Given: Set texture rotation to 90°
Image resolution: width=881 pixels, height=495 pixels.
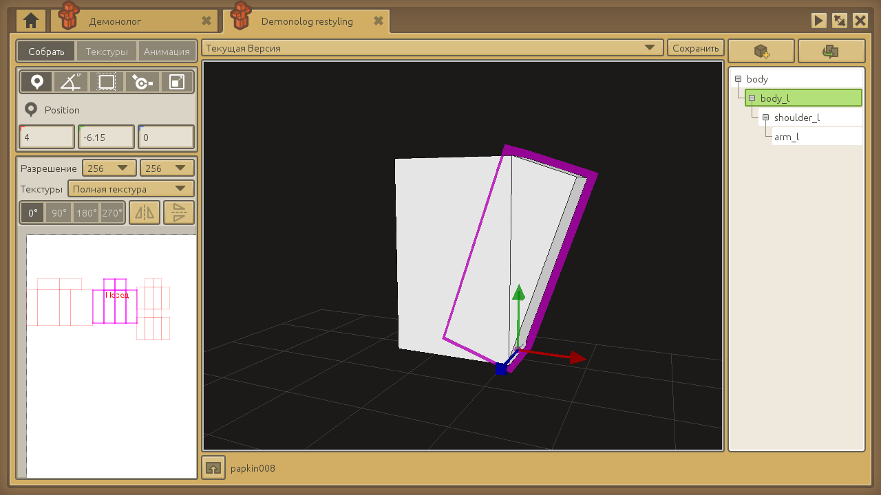Looking at the screenshot, I should tap(59, 213).
